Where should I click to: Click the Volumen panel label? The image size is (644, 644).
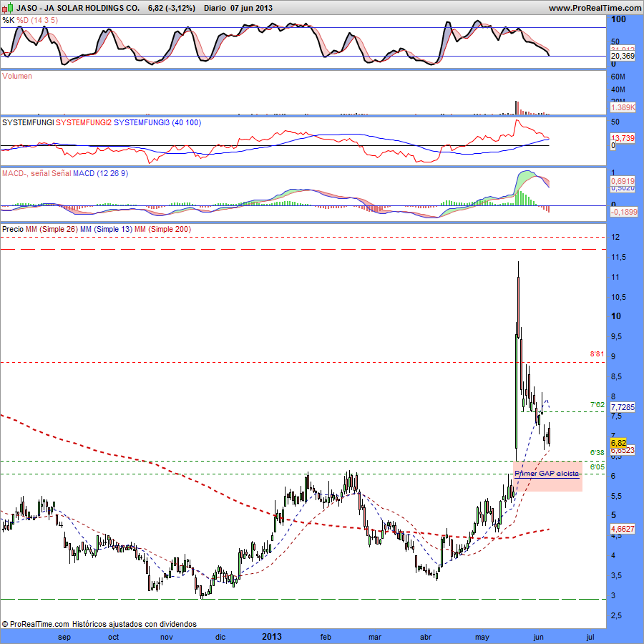(17, 76)
